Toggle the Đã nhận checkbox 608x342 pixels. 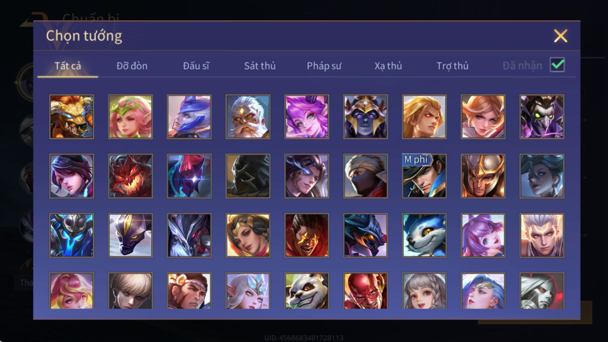[x=557, y=65]
